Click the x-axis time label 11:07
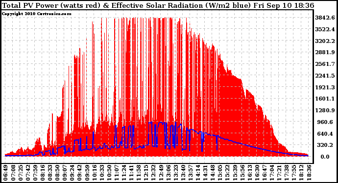This screenshot has width=338, height=183. (117, 173)
